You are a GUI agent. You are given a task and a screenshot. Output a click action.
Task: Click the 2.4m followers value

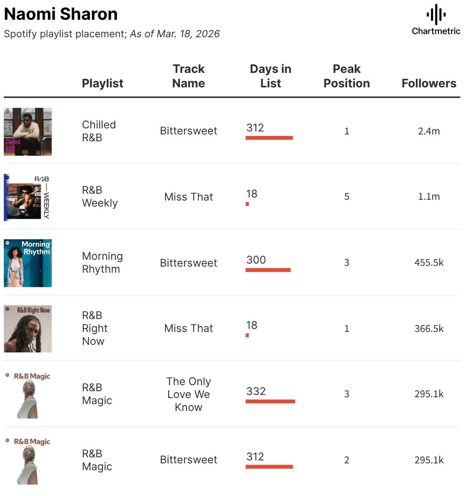429,131
